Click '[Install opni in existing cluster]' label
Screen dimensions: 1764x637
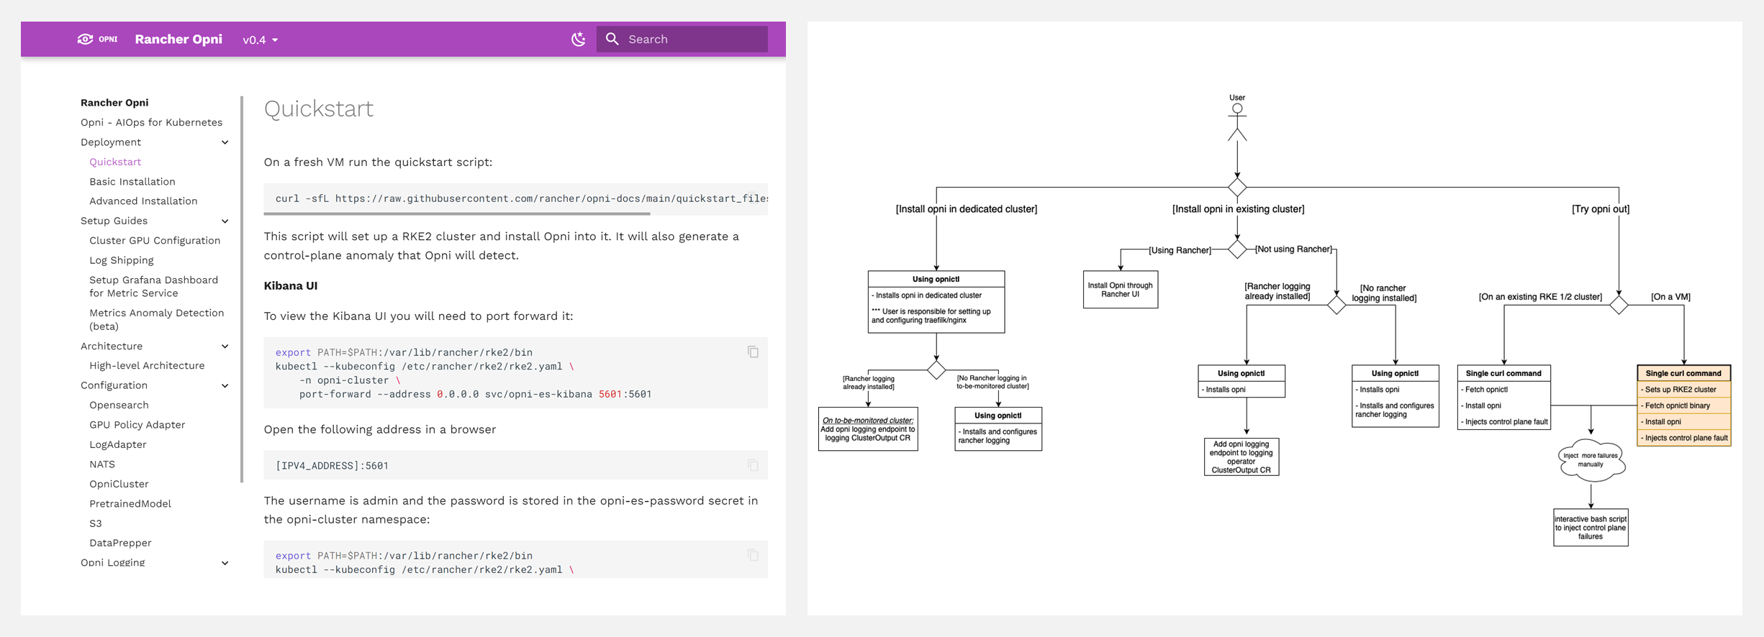pyautogui.click(x=1238, y=209)
